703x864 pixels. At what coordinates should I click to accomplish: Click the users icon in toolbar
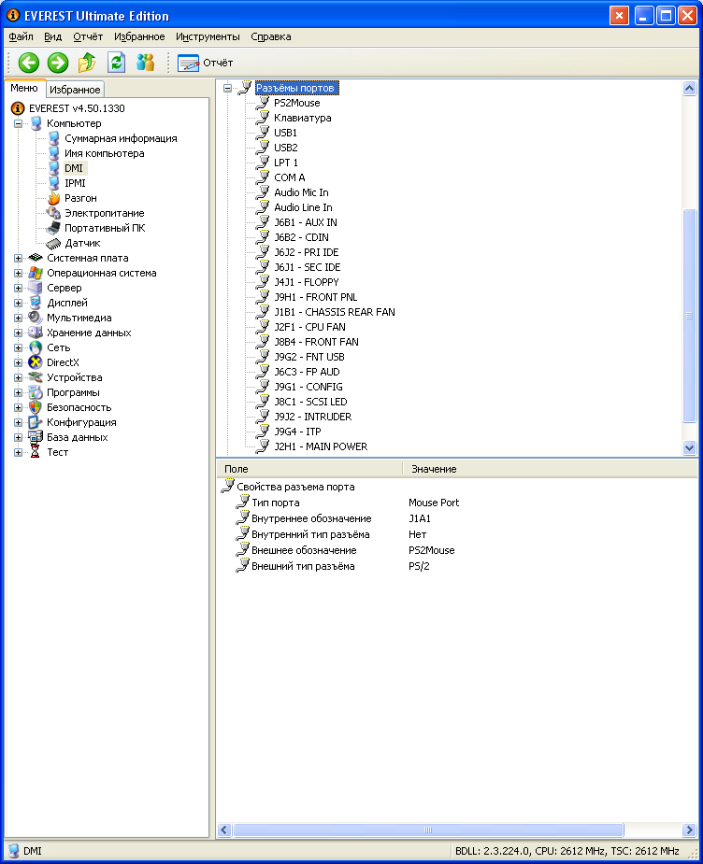pos(146,63)
